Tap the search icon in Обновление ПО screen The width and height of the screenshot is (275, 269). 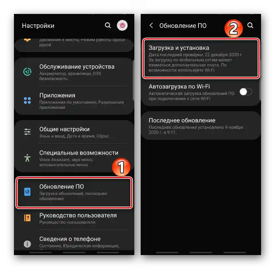[x=250, y=26]
